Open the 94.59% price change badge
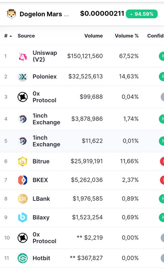Image resolution: width=164 pixels, height=269 pixels. coord(142,14)
